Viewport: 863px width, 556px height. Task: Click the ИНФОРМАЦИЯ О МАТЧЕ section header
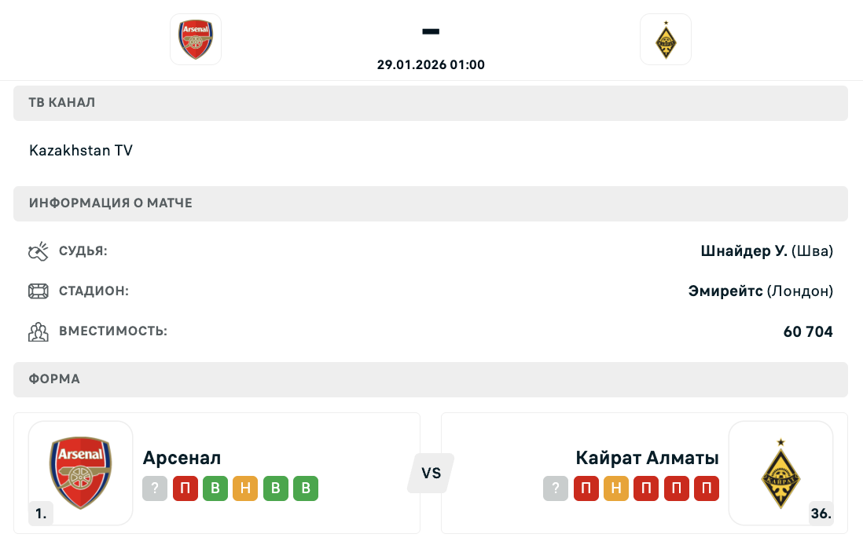[111, 203]
